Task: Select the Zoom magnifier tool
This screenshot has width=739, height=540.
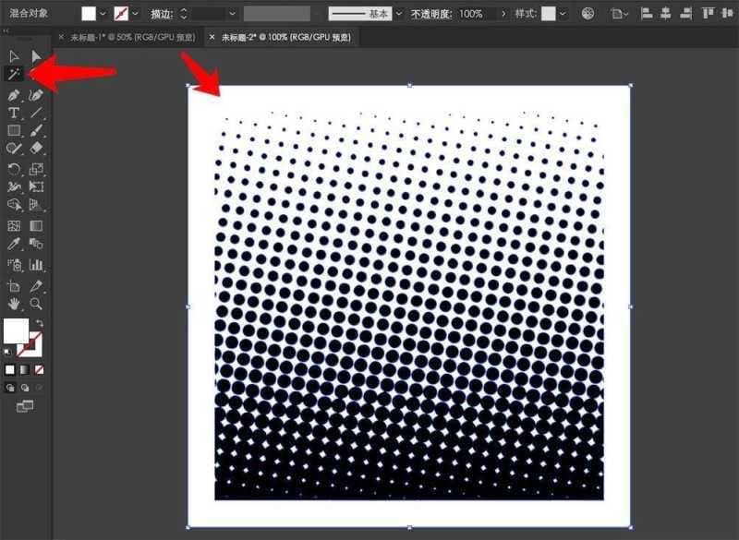Action: (x=36, y=303)
